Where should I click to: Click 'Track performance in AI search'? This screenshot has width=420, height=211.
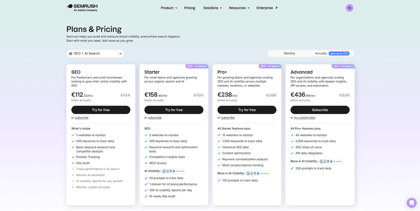98,169
